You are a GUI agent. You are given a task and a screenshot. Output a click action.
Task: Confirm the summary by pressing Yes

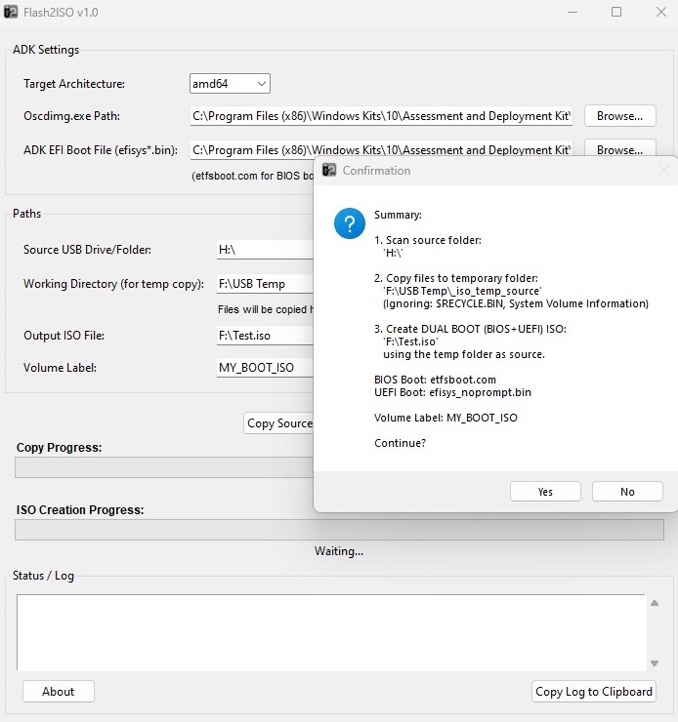pos(545,492)
